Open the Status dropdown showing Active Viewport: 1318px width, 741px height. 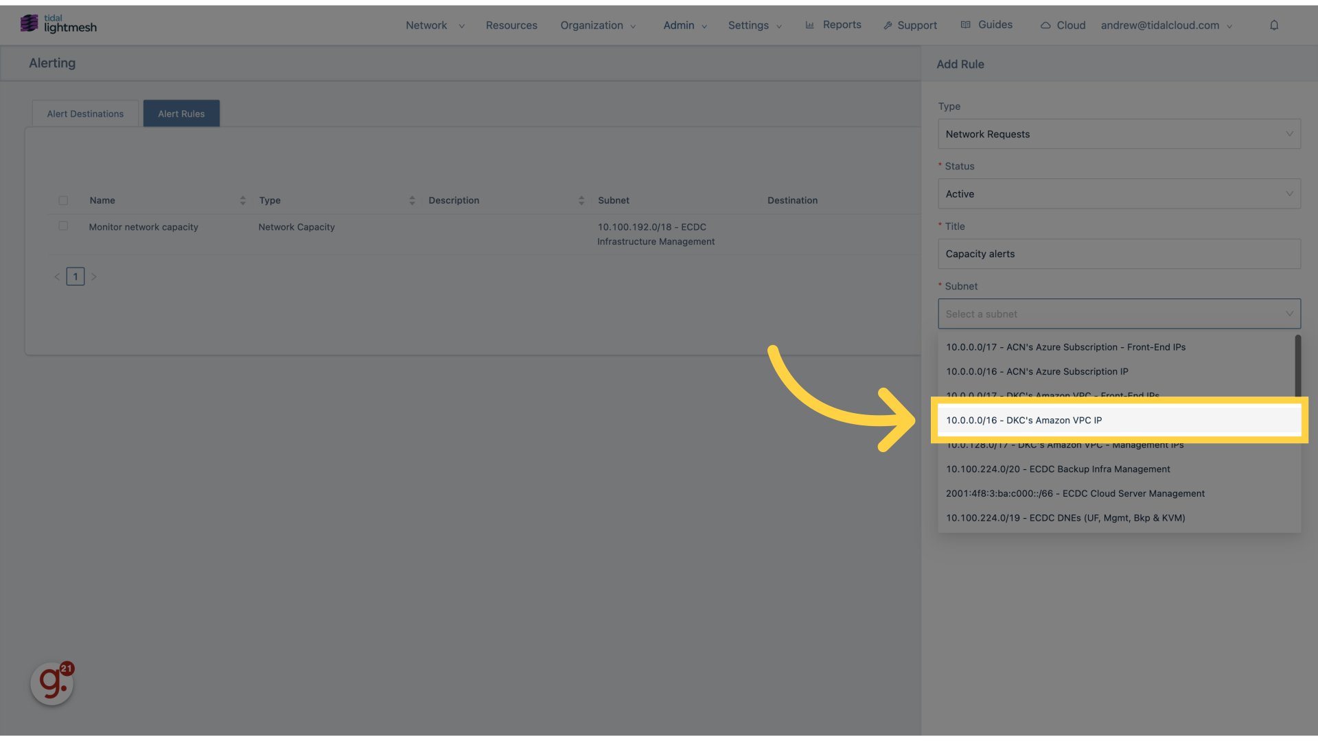click(1119, 194)
